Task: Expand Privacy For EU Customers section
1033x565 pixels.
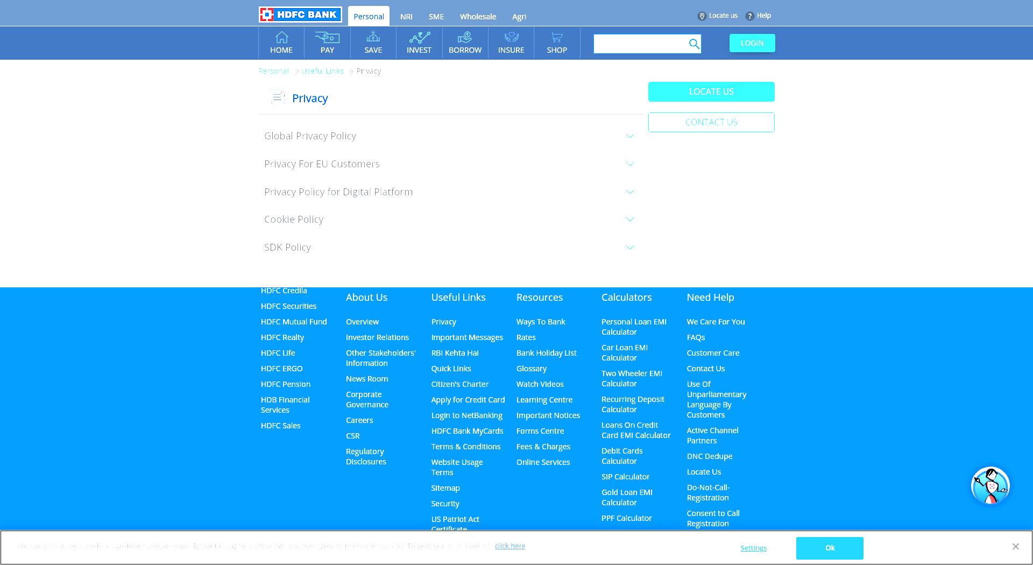Action: (x=450, y=164)
